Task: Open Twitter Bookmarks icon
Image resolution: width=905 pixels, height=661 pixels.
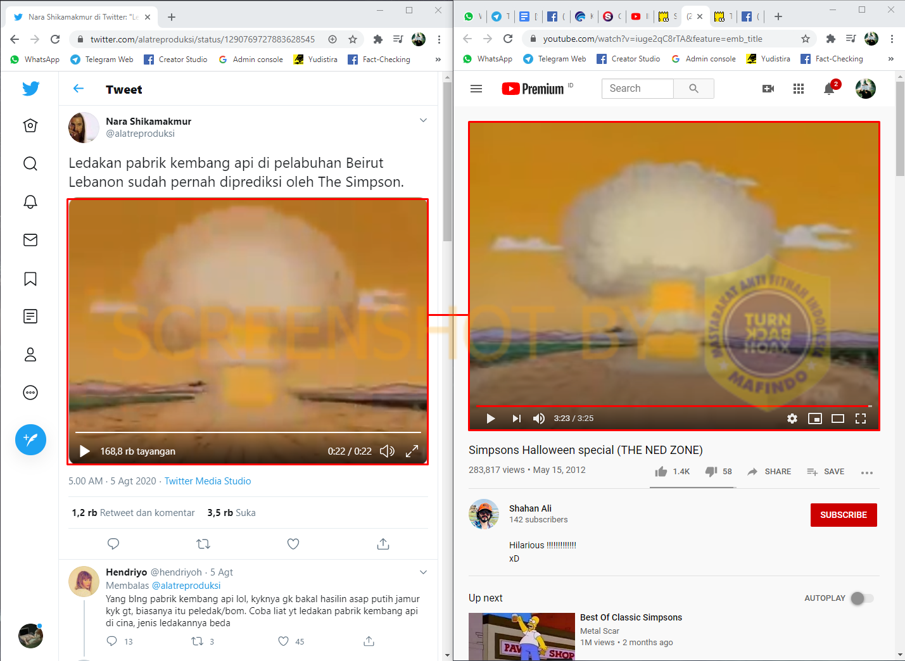Action: click(x=30, y=279)
